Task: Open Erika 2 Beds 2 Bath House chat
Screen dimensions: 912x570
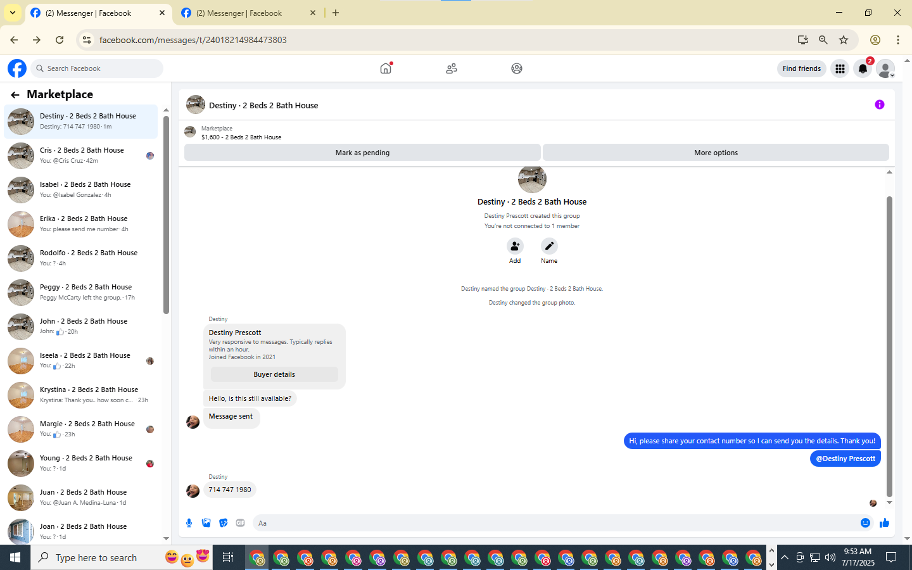Action: click(x=81, y=224)
